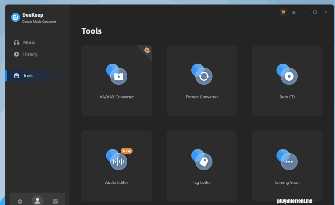This screenshot has height=205, width=335.
Task: Click the toolbox icon beside Tools
Action: [16, 76]
